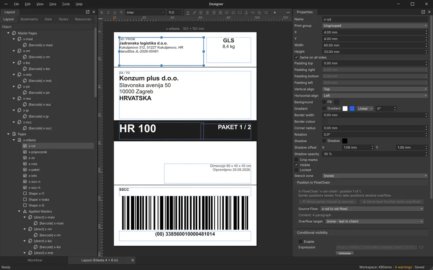Select x-prijevoznik in the object tree
Image resolution: width=433 pixels, height=270 pixels.
tap(37, 152)
